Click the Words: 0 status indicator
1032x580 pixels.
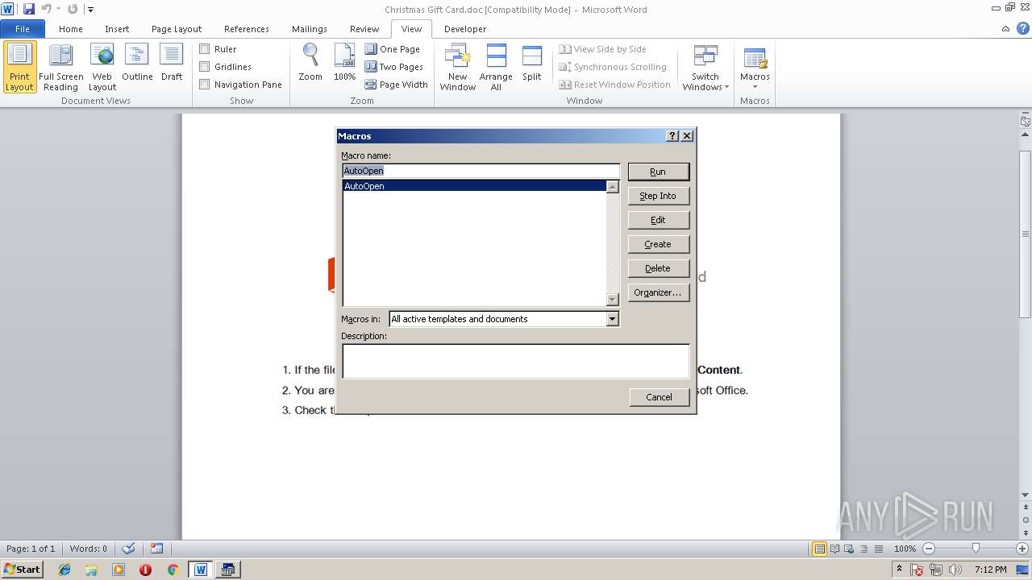[x=88, y=549]
